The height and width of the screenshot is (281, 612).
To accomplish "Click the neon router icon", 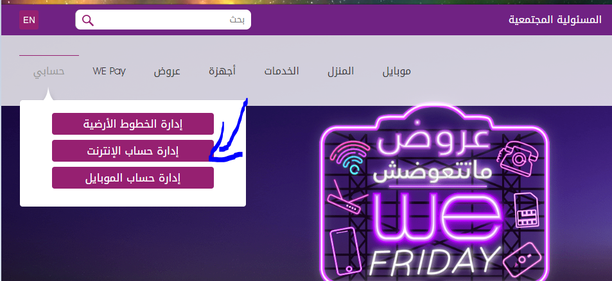I will pyautogui.click(x=344, y=199).
